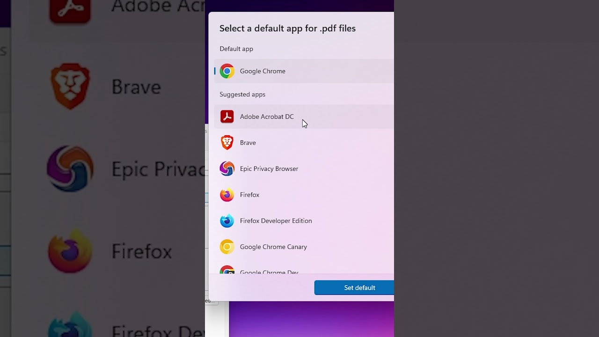599x337 pixels.
Task: Click the blurred background 'Firefox' label
Action: [142, 252]
